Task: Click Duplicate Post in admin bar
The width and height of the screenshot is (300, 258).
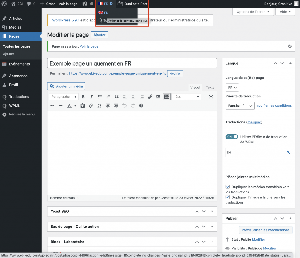Action: pos(133,4)
